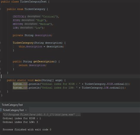
Task: Click the "High" string literal
Action: click(40, 20)
